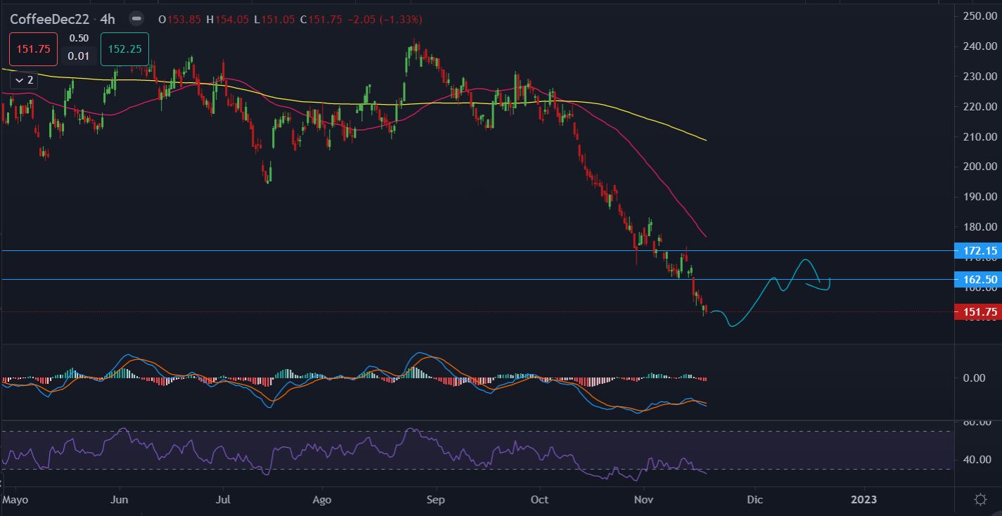The image size is (1002, 516).
Task: Click the 0.00 MACD axis label
Action: click(974, 378)
